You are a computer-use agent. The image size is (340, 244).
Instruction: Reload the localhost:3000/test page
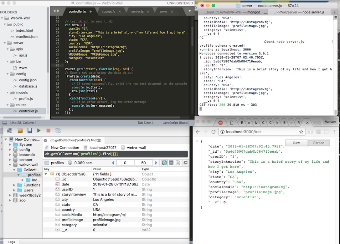click(x=214, y=132)
